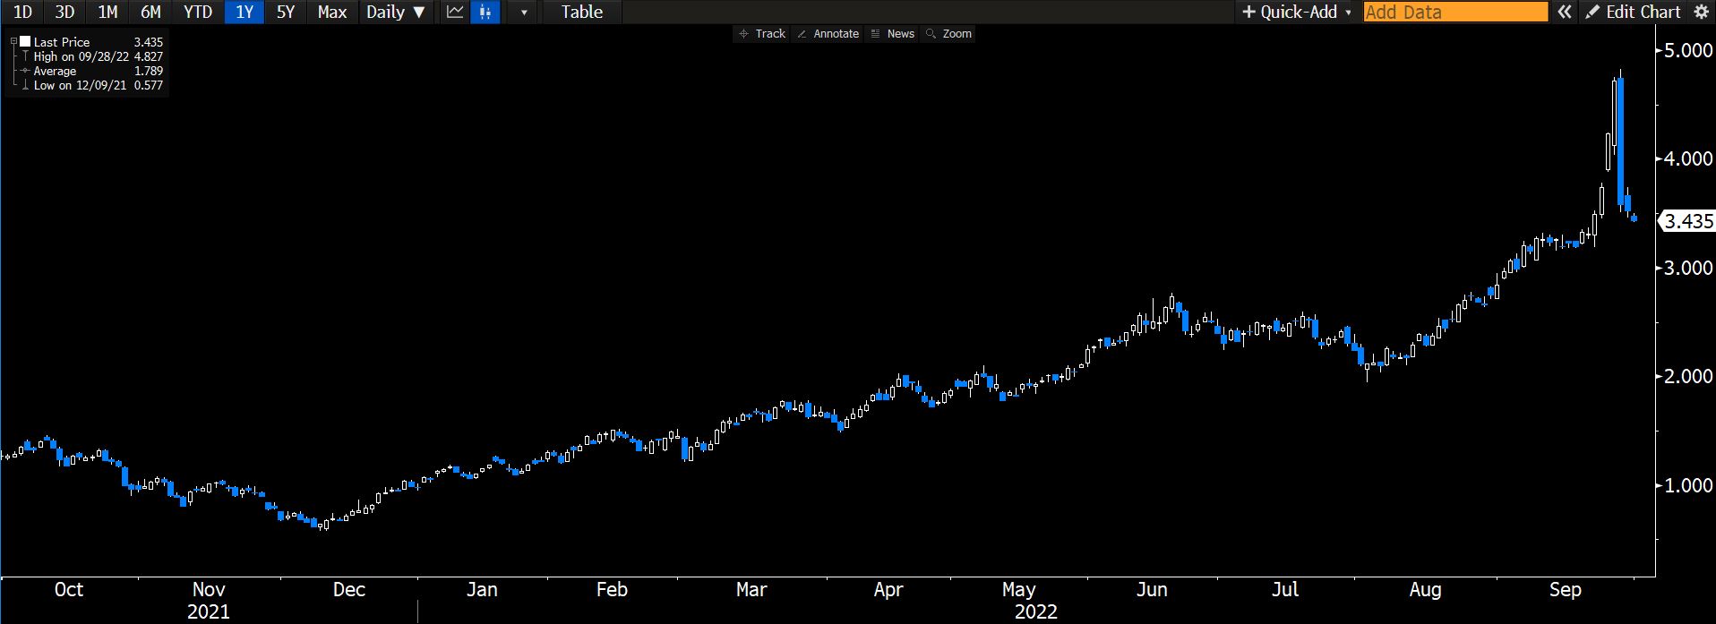Select the 6M time range
1716x624 pixels.
click(x=150, y=12)
